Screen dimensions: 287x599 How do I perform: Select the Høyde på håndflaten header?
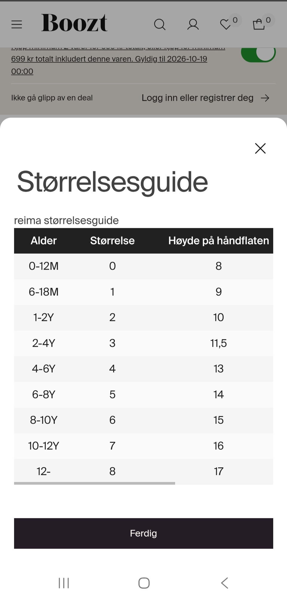[x=219, y=241]
